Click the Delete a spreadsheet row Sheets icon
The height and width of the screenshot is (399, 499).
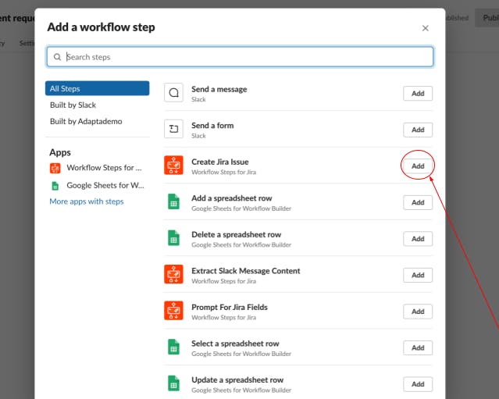pos(173,237)
